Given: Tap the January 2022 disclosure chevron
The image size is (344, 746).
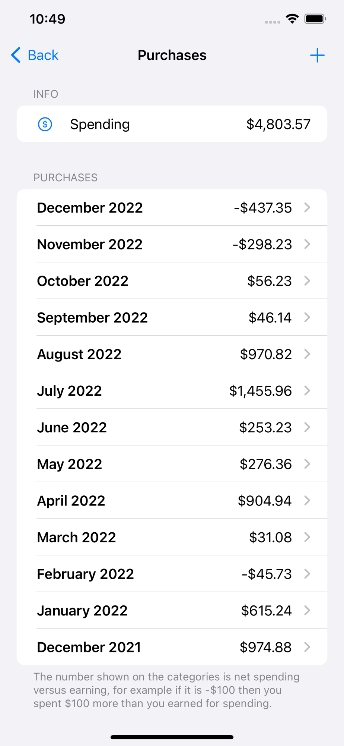Looking at the screenshot, I should 307,610.
